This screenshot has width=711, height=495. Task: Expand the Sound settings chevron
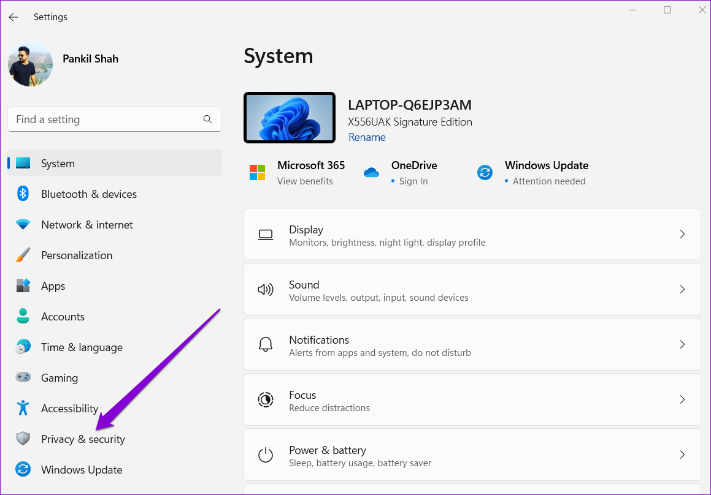(682, 289)
